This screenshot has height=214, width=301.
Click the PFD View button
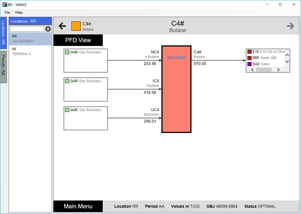[78, 40]
